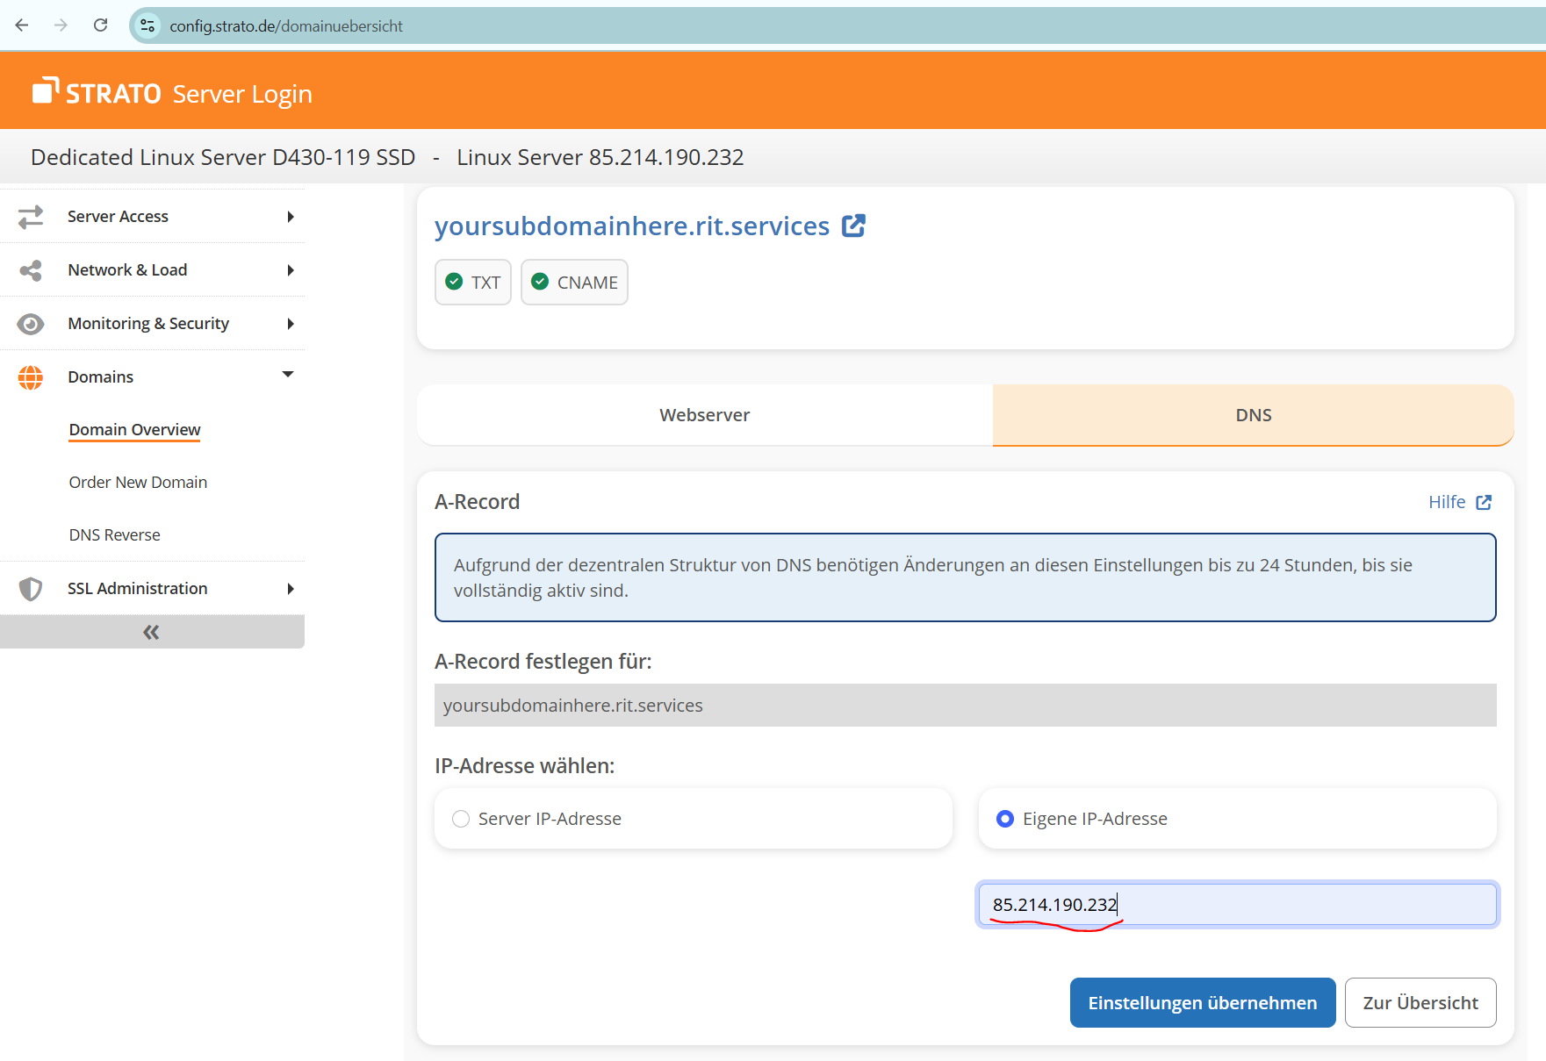
Task: Switch to the Webserver tab
Action: click(x=705, y=415)
